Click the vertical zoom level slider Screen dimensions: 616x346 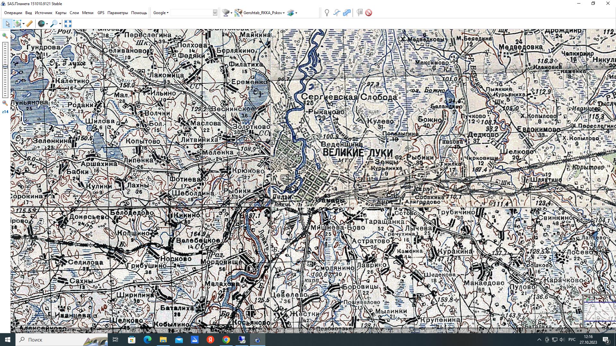(5, 69)
